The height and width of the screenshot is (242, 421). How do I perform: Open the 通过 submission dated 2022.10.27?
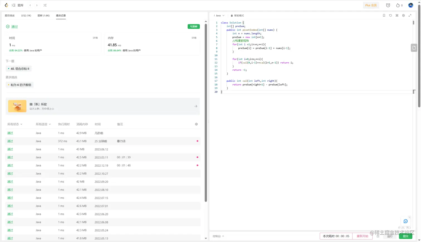[x=10, y=174]
